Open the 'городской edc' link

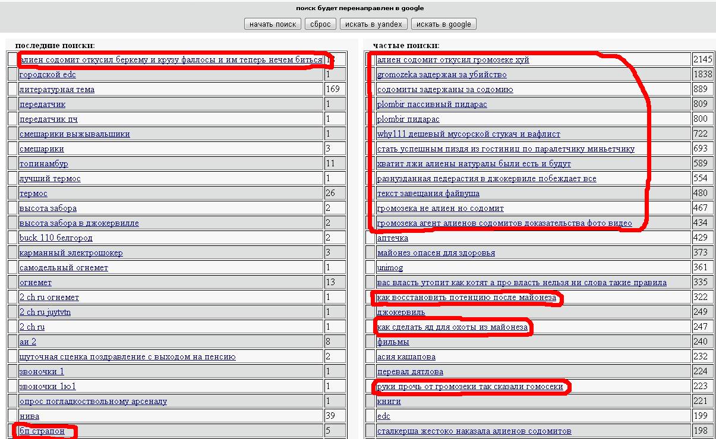(x=48, y=75)
